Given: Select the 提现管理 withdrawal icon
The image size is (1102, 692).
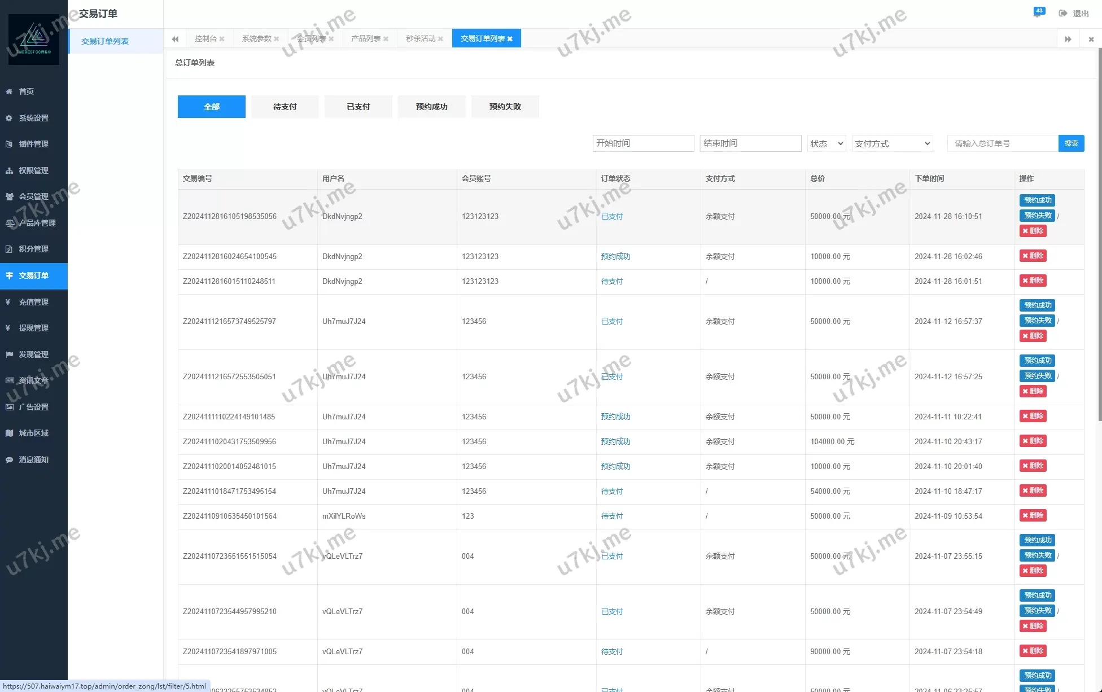Looking at the screenshot, I should pyautogui.click(x=8, y=328).
